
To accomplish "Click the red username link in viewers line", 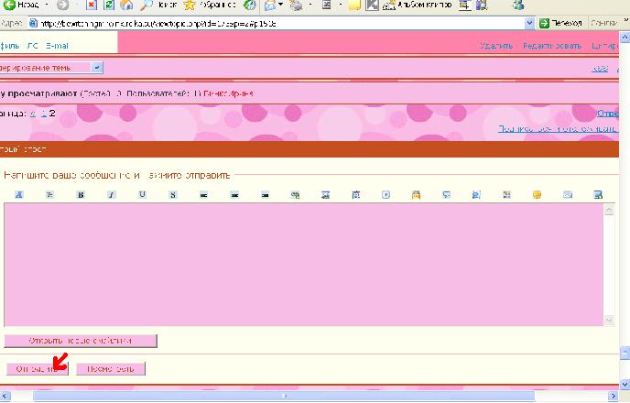I will coord(228,93).
